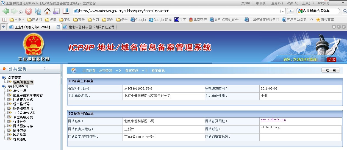Select 行业分类 tree item
Image resolution: width=347 pixels, height=150 pixels.
[20, 122]
